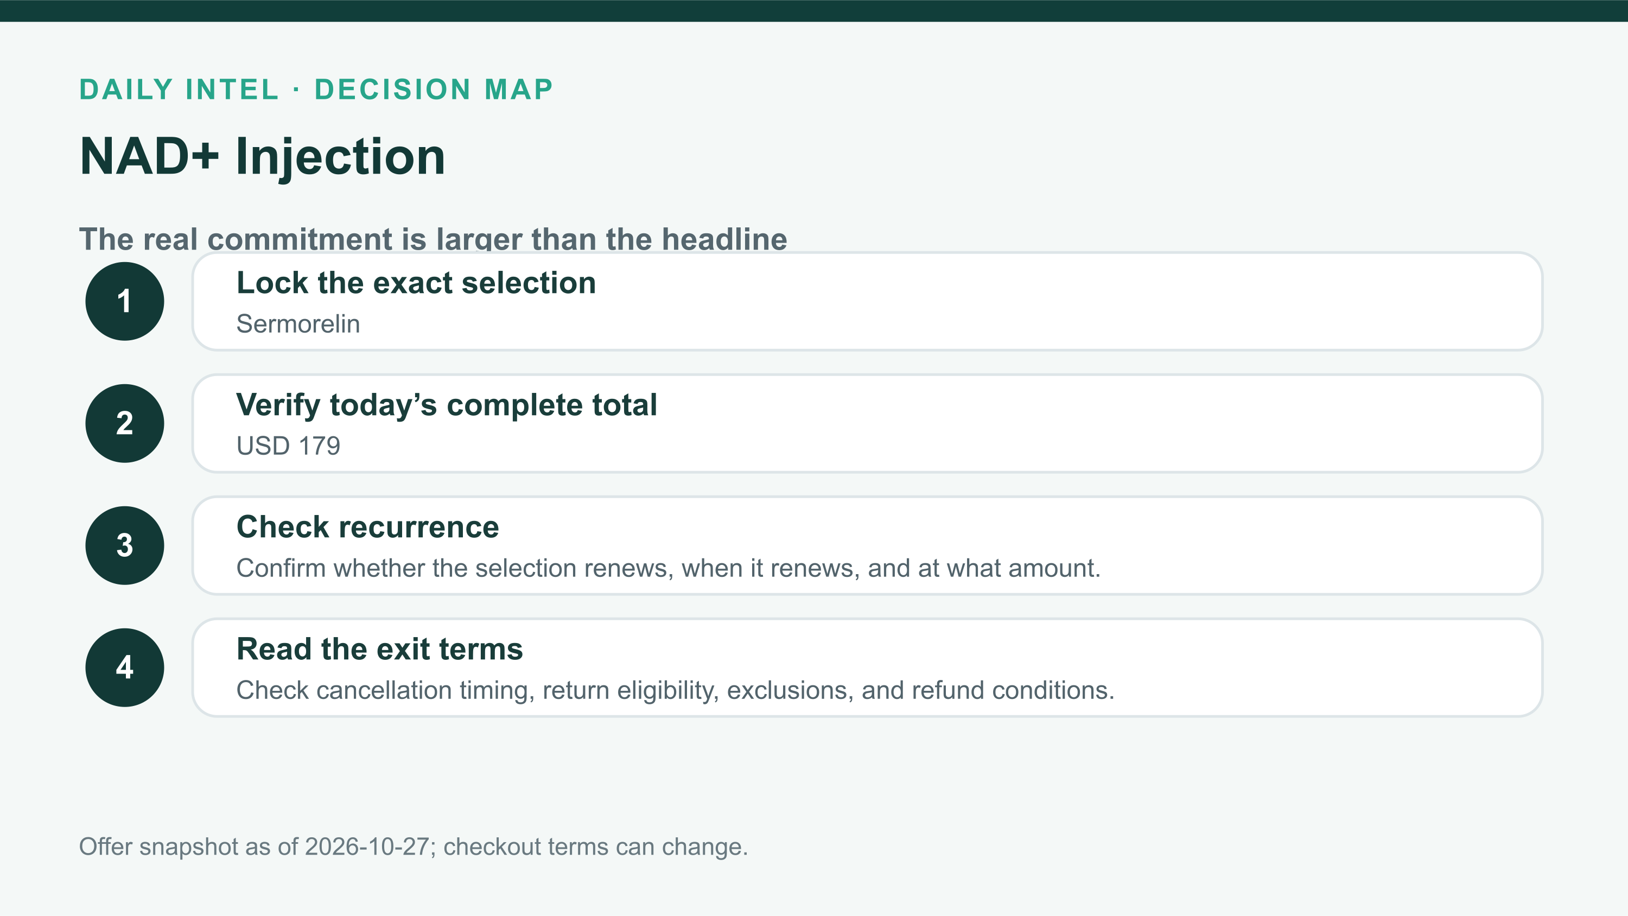The height and width of the screenshot is (916, 1628).
Task: Select the step 2 number circle
Action: pos(124,423)
